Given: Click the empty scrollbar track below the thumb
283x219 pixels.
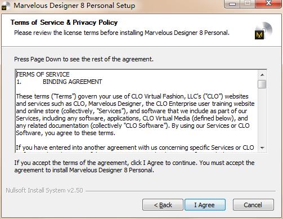Looking at the screenshot, I should pyautogui.click(x=262, y=115).
